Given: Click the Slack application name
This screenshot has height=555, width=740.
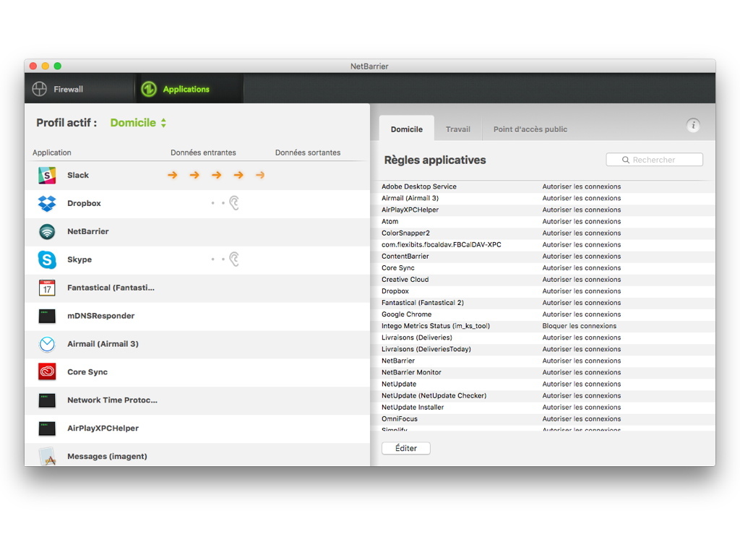Looking at the screenshot, I should 78,175.
